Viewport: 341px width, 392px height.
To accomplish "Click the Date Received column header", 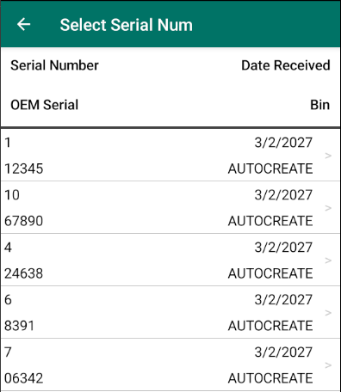I will pos(286,65).
